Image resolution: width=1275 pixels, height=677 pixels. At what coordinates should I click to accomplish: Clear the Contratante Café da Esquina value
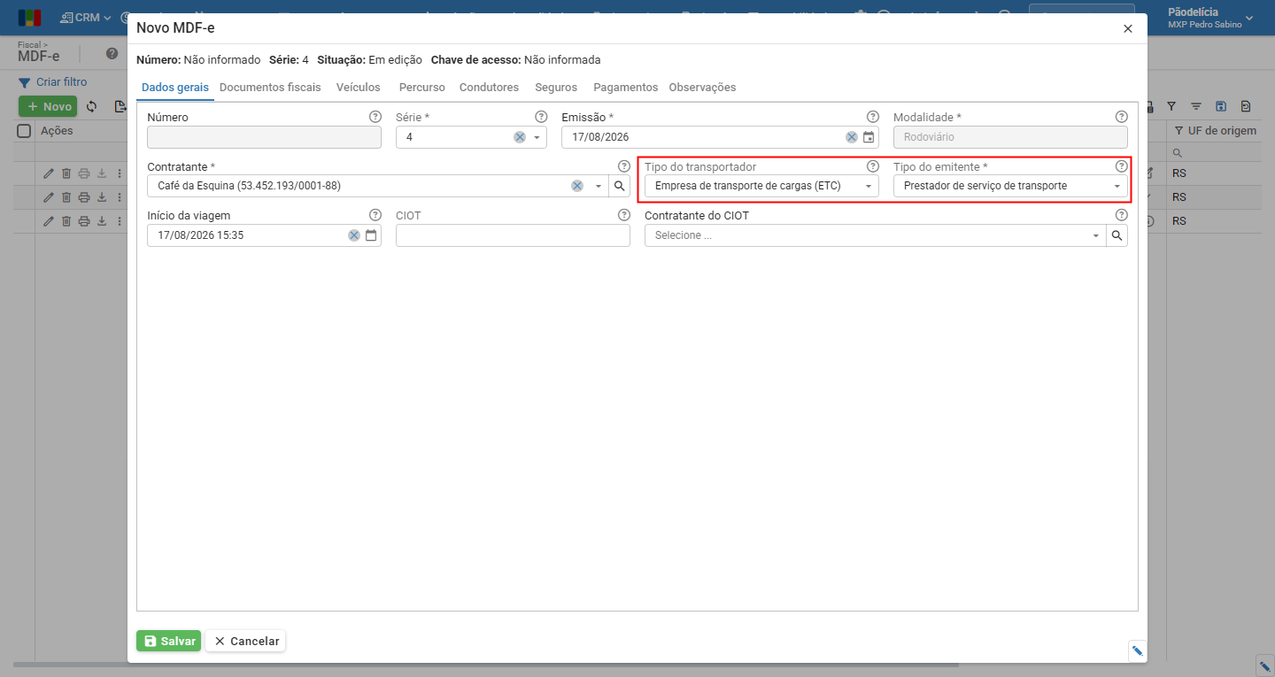[577, 186]
